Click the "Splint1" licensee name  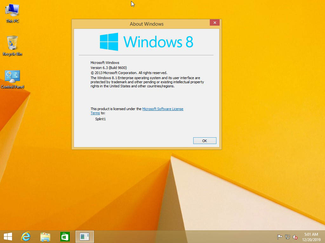coord(101,119)
